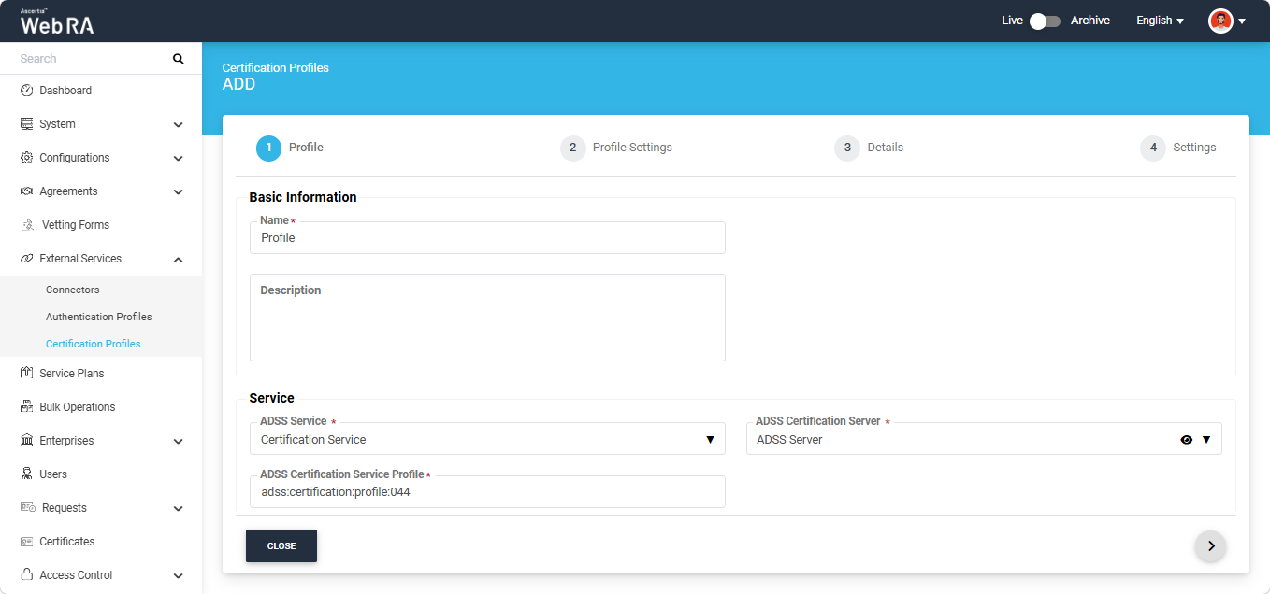
Task: Open the ADSS Service dropdown
Action: 487,439
